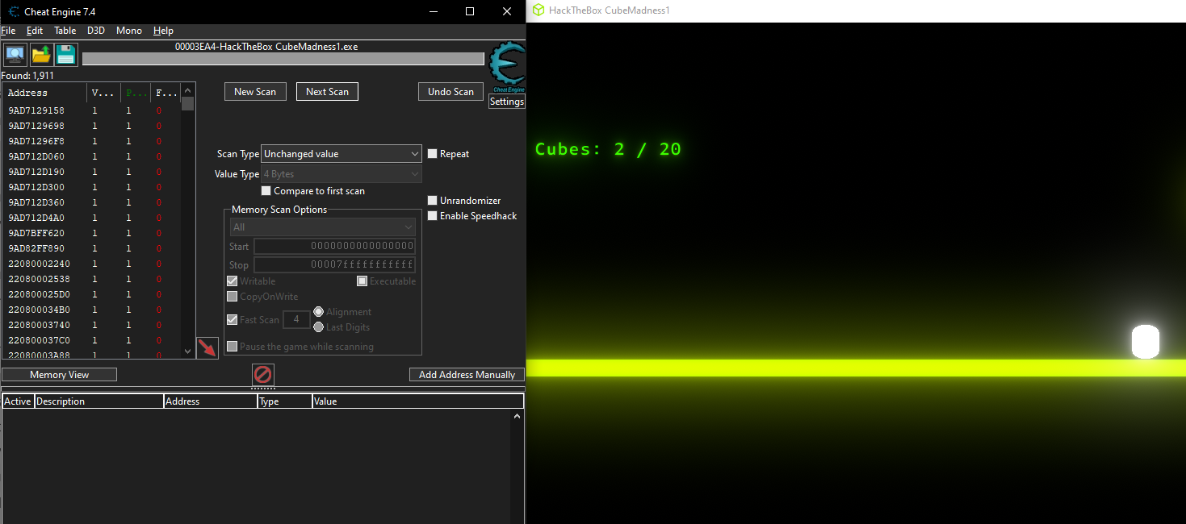Screen dimensions: 1186x524
Task: Click the Stop address input field
Action: pyautogui.click(x=334, y=265)
